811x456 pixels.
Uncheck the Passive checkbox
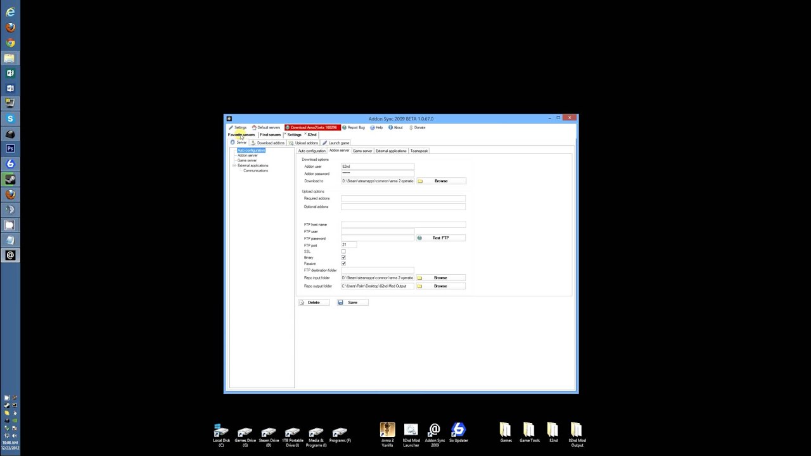tap(343, 263)
